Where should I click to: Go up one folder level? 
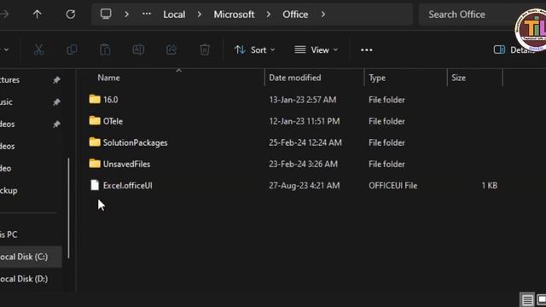click(x=37, y=14)
